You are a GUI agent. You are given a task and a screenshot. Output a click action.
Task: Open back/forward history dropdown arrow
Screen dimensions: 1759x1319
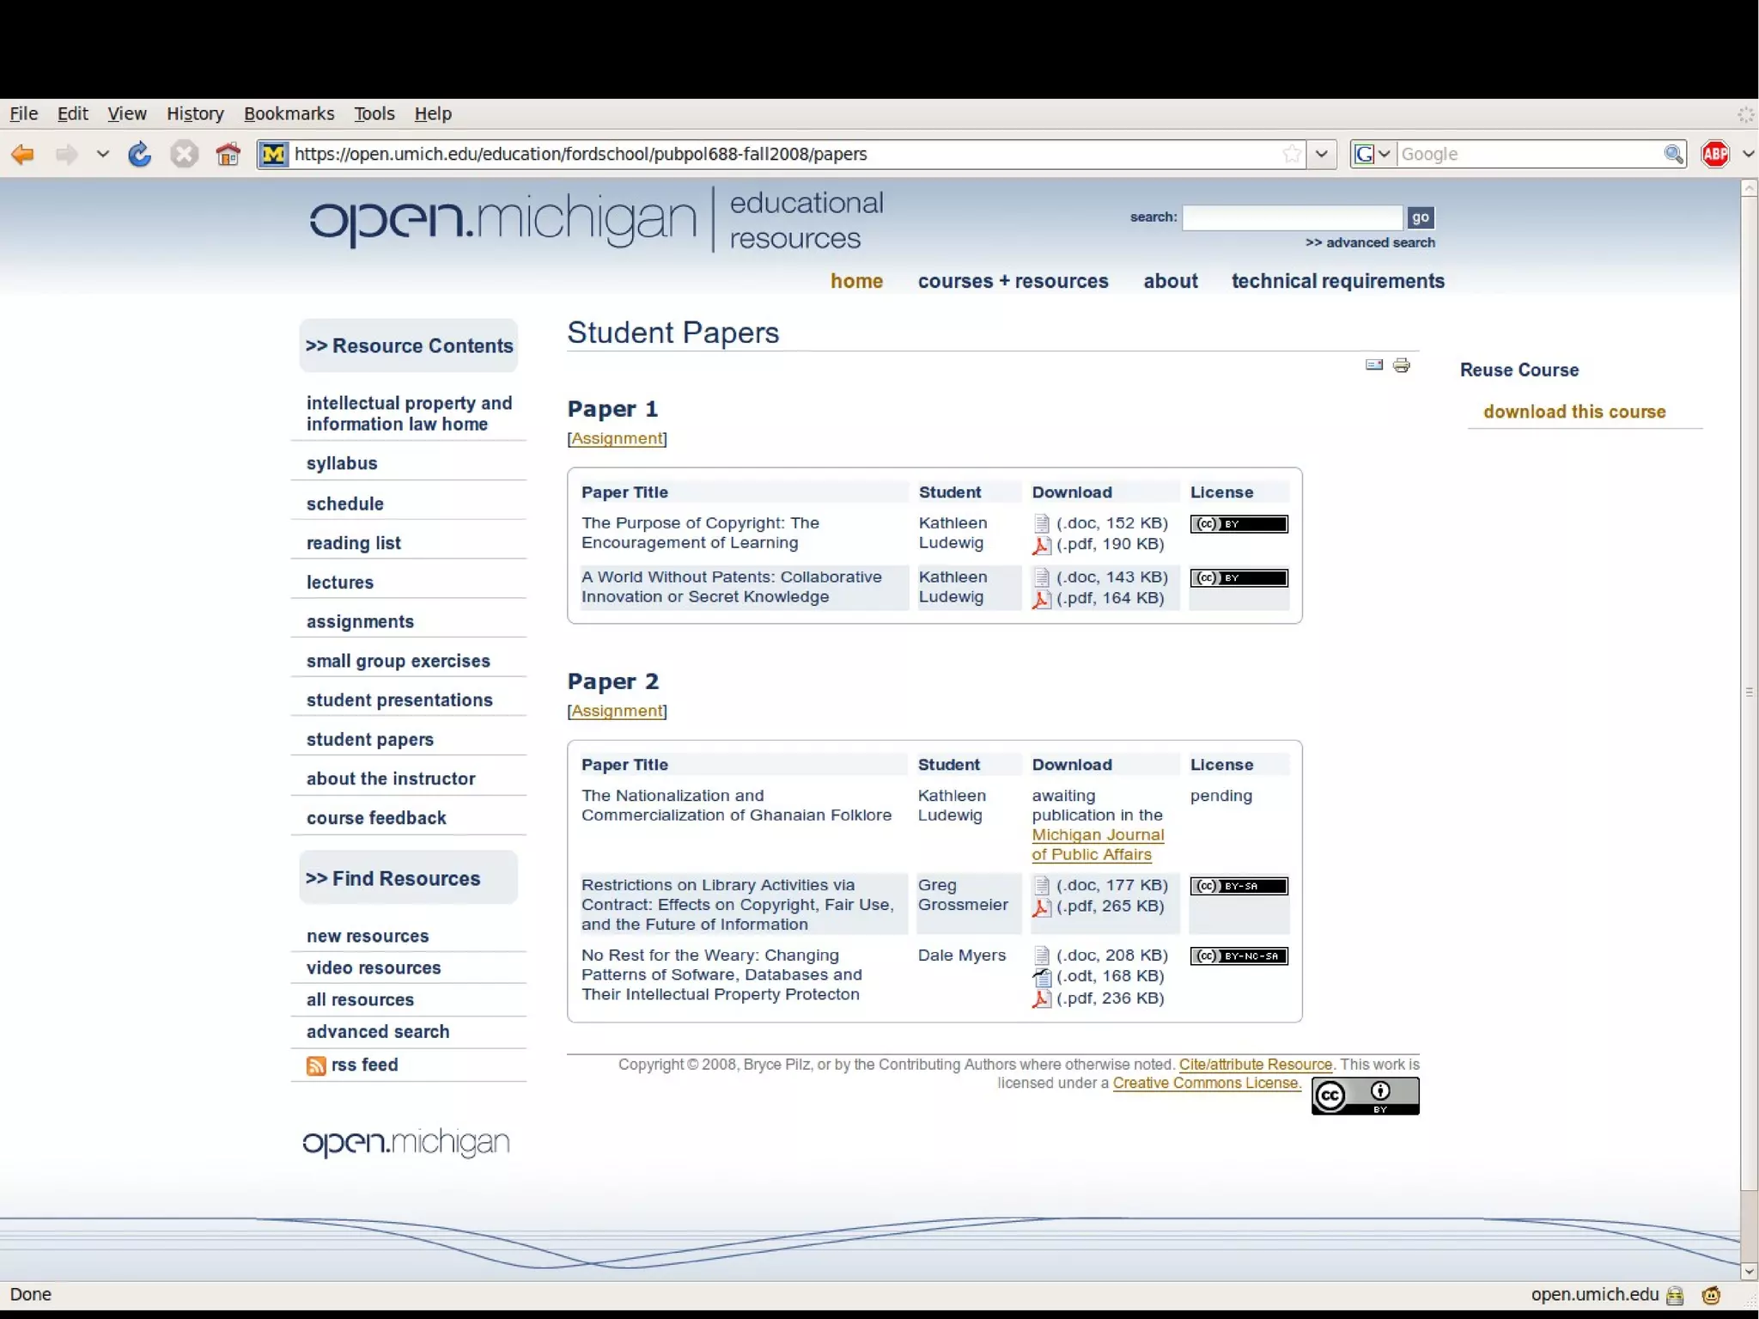tap(103, 155)
